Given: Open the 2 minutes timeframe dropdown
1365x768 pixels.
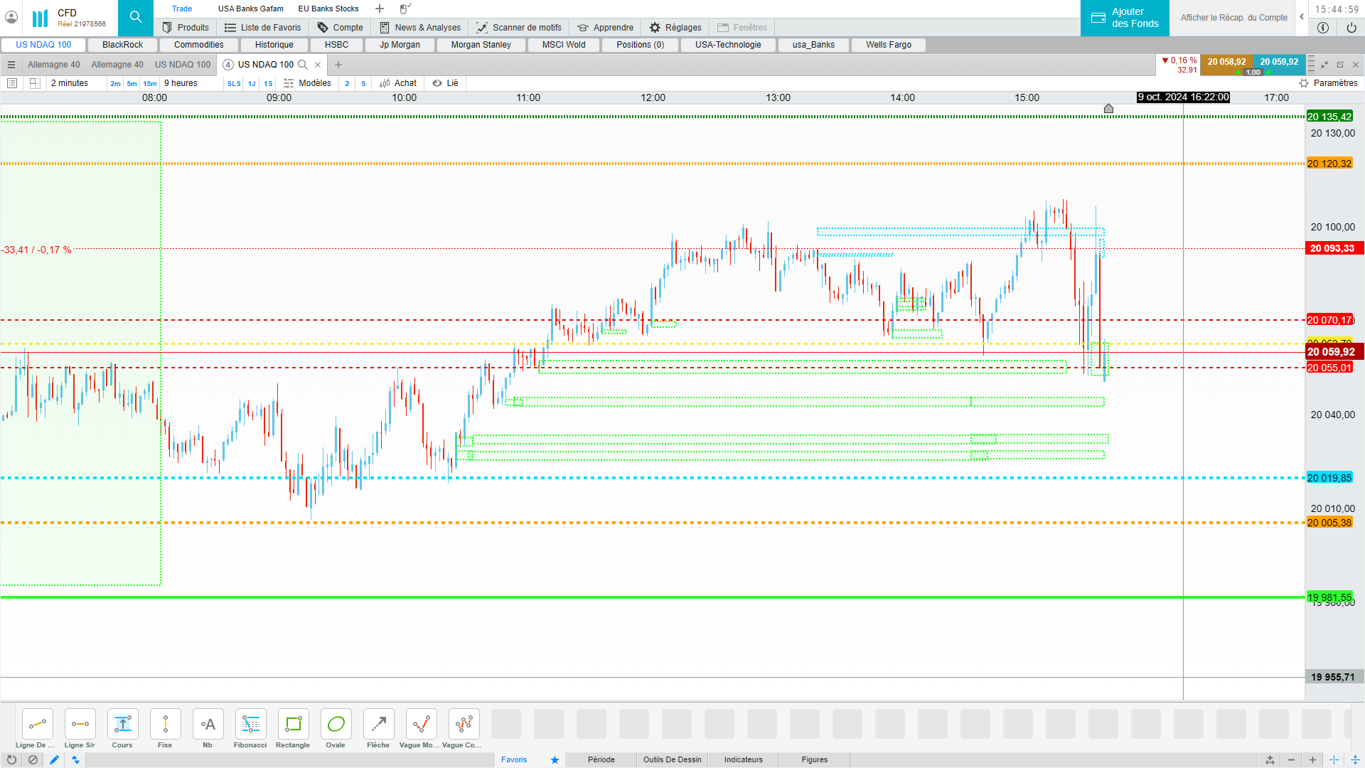Looking at the screenshot, I should click(x=70, y=83).
